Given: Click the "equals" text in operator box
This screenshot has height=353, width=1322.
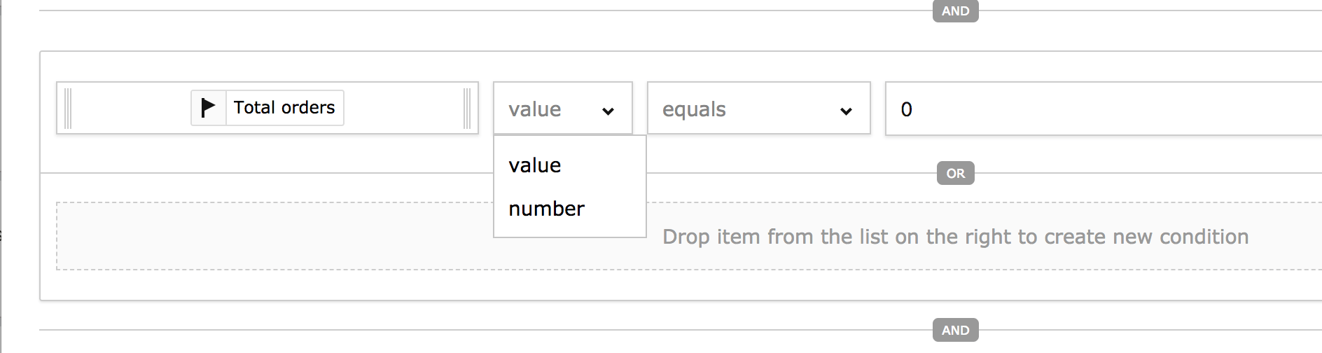Looking at the screenshot, I should (x=694, y=109).
